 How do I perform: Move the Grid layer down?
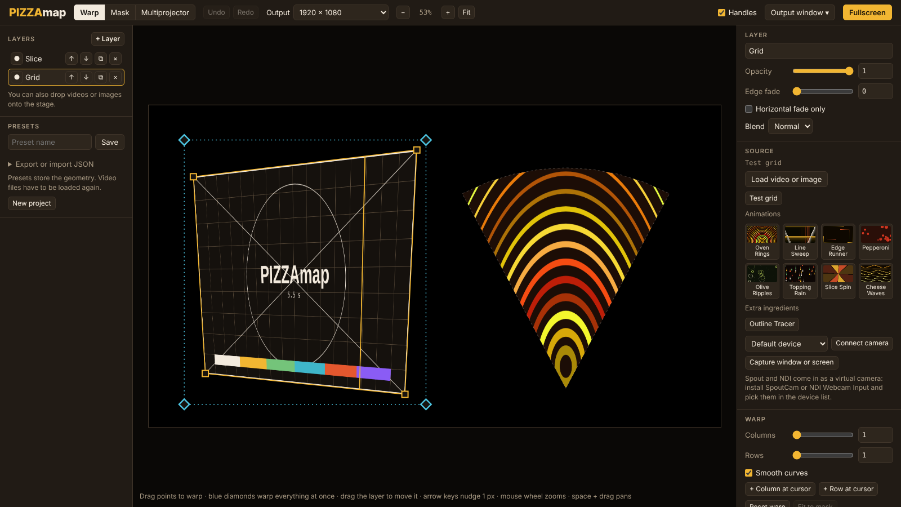(x=86, y=77)
